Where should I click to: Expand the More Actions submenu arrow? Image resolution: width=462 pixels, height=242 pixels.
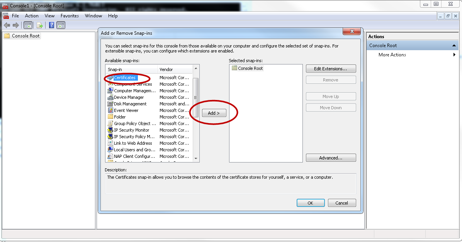[454, 55]
